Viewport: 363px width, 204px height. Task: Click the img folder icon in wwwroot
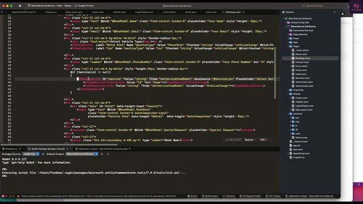[293, 122]
